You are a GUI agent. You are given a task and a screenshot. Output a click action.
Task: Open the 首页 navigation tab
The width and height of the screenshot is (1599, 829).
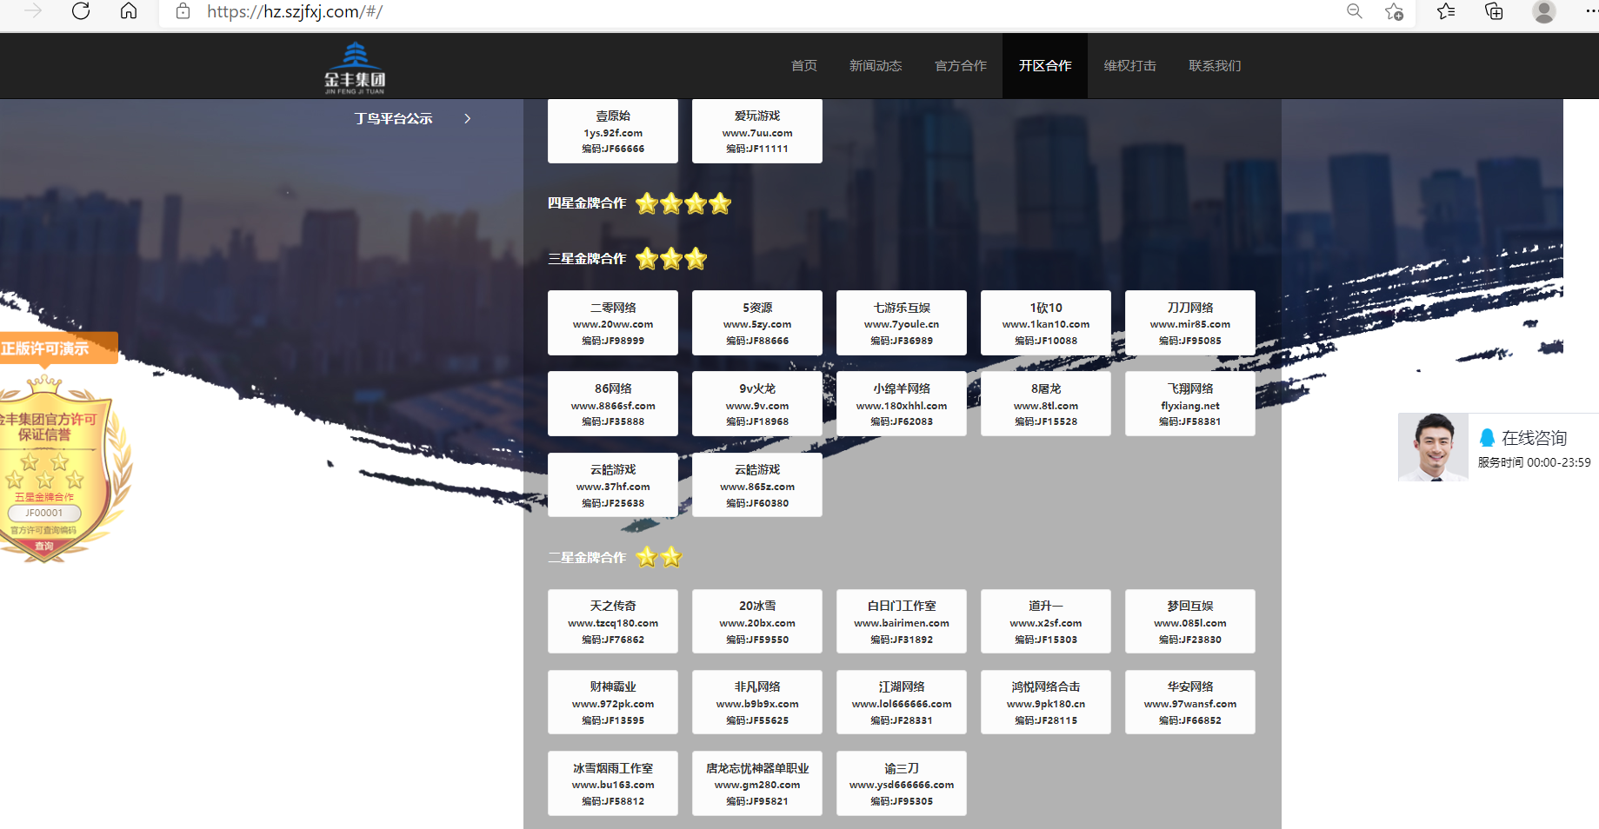pyautogui.click(x=803, y=66)
